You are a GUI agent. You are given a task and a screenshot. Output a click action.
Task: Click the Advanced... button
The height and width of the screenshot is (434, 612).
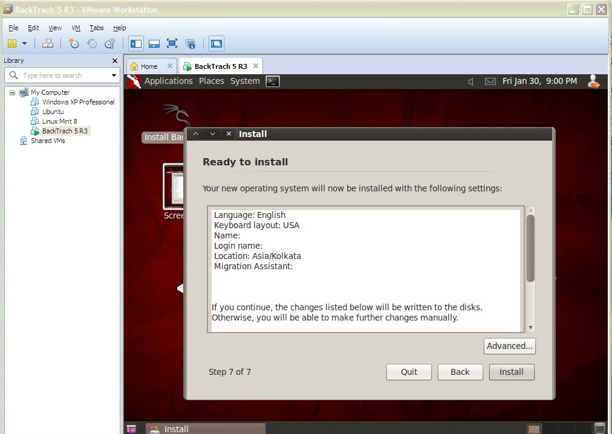click(509, 346)
